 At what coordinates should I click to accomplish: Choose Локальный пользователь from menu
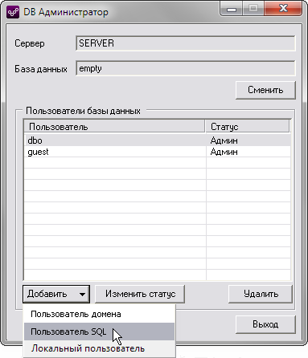(x=99, y=348)
